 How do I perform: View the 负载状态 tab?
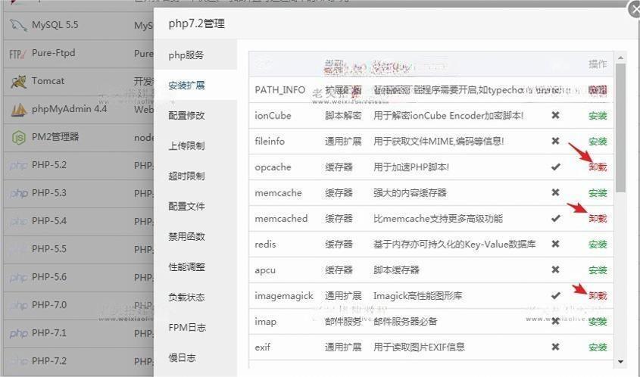pos(195,297)
